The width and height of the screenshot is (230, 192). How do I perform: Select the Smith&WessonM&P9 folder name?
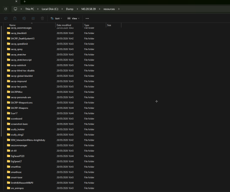[22, 183]
